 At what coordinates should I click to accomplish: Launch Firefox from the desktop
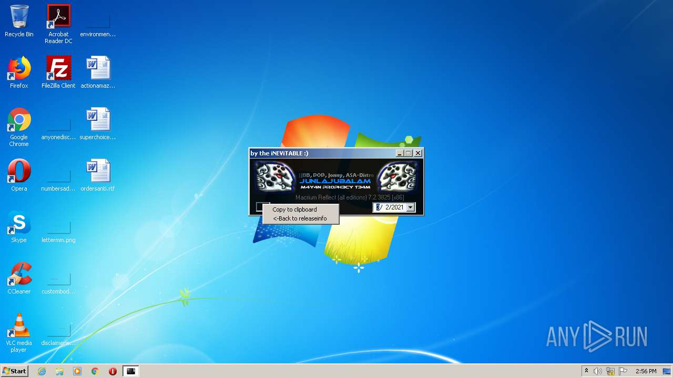point(19,72)
